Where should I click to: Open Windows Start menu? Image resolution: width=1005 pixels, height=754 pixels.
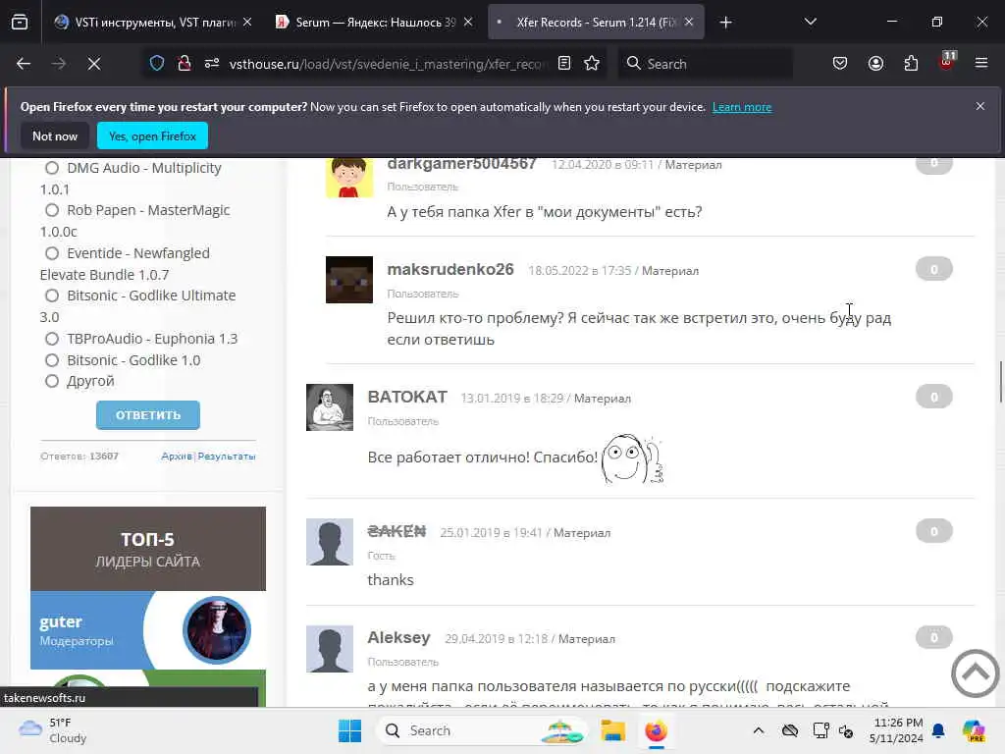(349, 730)
